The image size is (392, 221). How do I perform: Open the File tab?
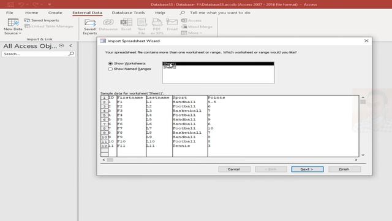point(10,12)
